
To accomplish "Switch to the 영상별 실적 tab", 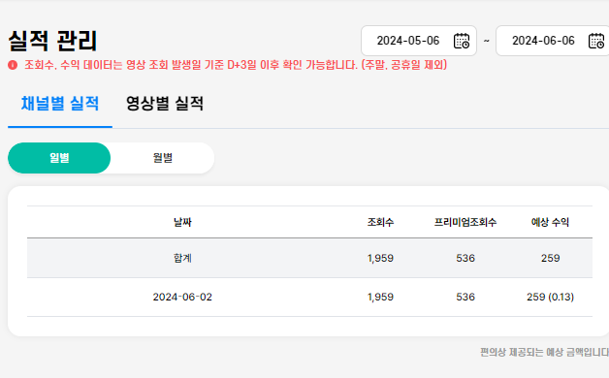I will pos(165,104).
